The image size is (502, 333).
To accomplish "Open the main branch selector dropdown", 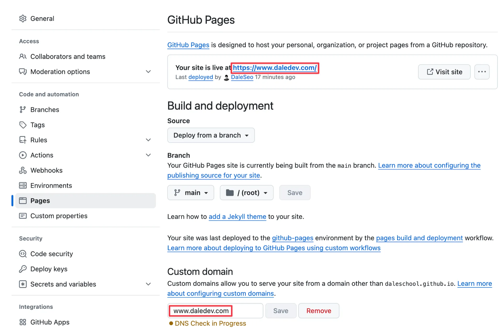I will (x=191, y=193).
